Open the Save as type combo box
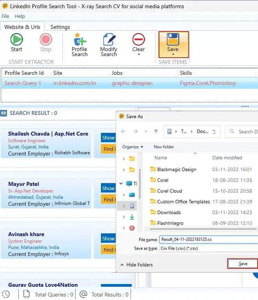This screenshot has height=300, width=258. pyautogui.click(x=209, y=248)
